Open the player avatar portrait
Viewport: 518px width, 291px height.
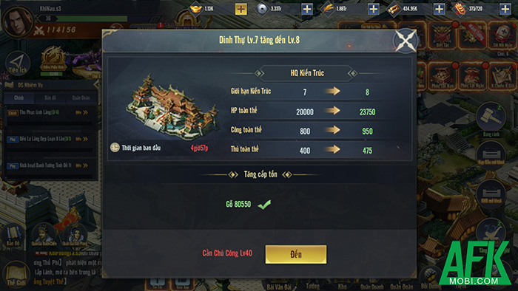16,20
